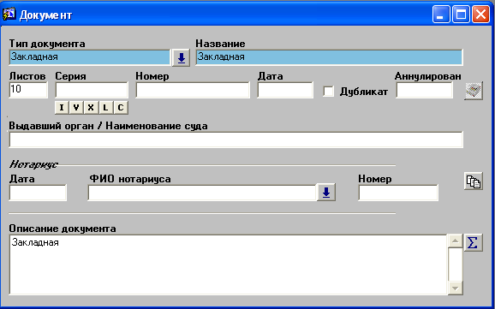Click the Описание документа text area
Image resolution: width=495 pixels, height=309 pixels.
(x=228, y=264)
